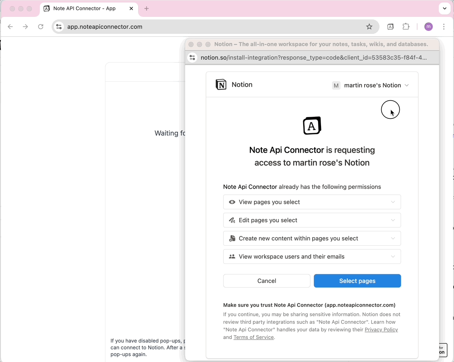Go back using the back arrow
The width and height of the screenshot is (454, 362).
10,27
